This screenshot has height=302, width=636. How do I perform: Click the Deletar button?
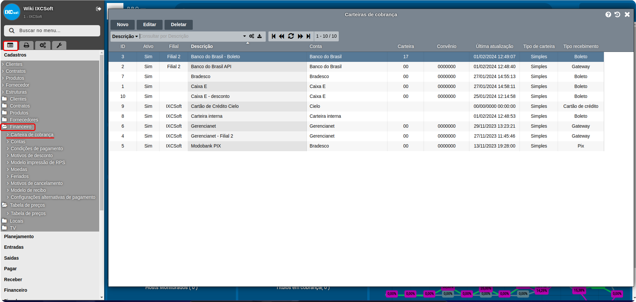coord(178,24)
